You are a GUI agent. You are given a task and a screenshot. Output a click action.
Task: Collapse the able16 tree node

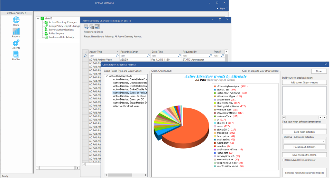coord(38,19)
